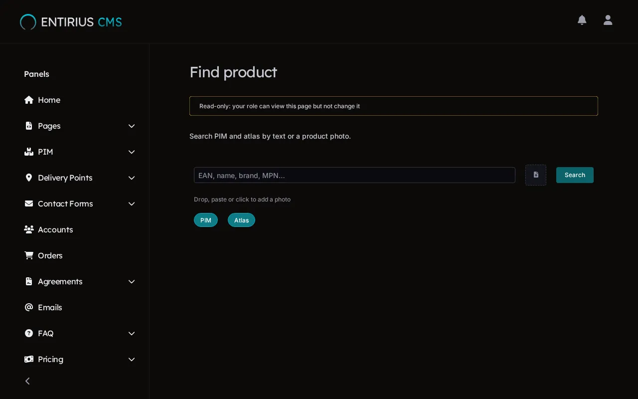Click the Orders cart icon
This screenshot has width=638, height=399.
[x=29, y=255]
